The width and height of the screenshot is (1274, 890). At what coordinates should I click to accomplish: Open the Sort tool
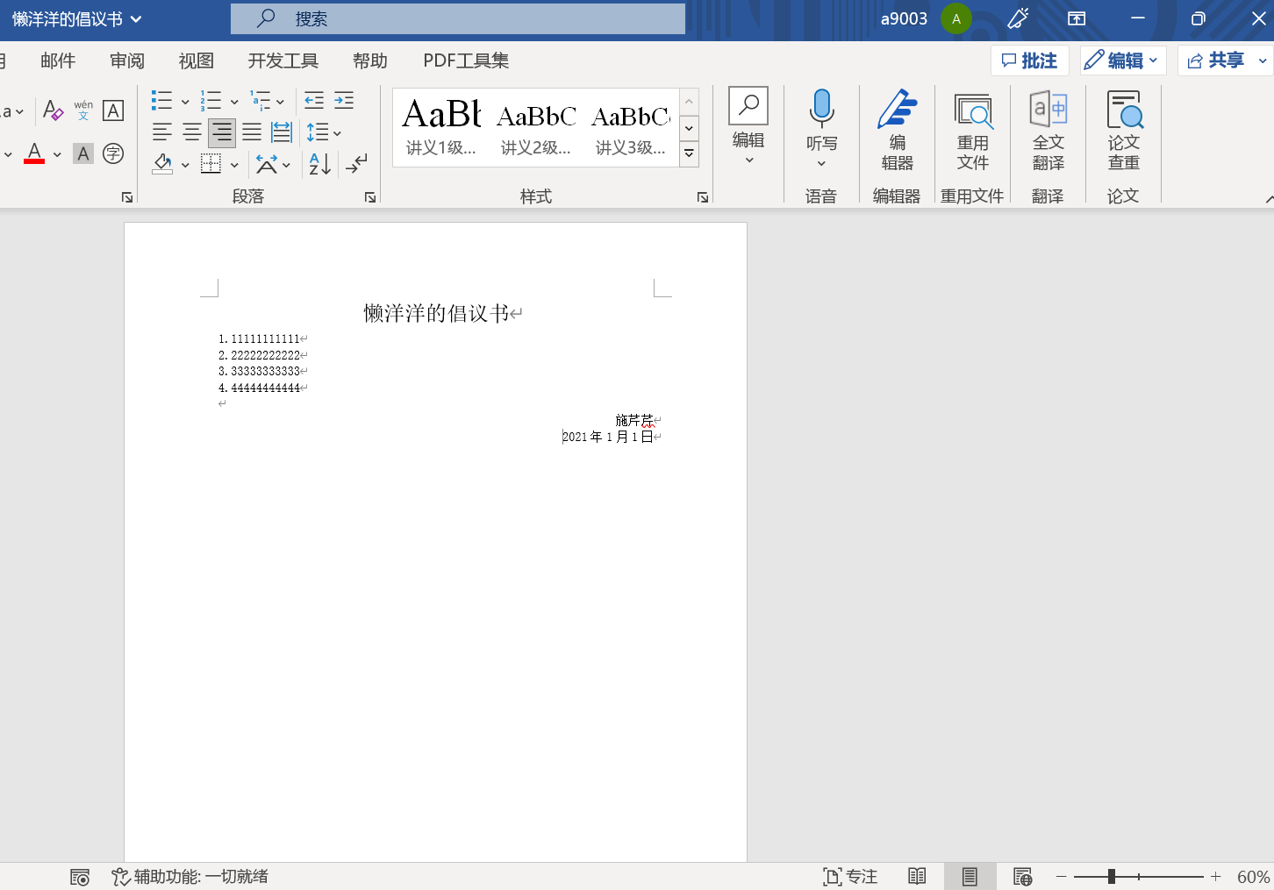318,164
